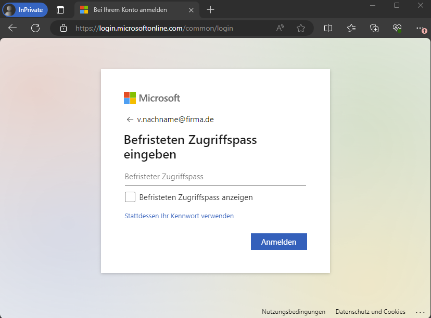Expand footer more options ellipsis

421,312
